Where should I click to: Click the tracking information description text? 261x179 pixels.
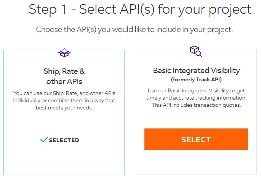coord(196,98)
